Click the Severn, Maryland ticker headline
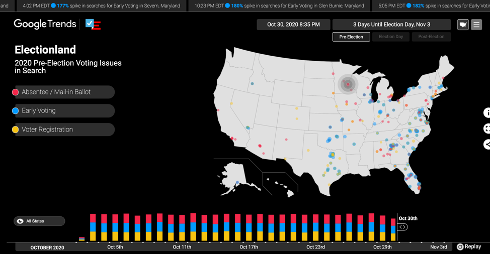The height and width of the screenshot is (254, 490). coord(101,6)
